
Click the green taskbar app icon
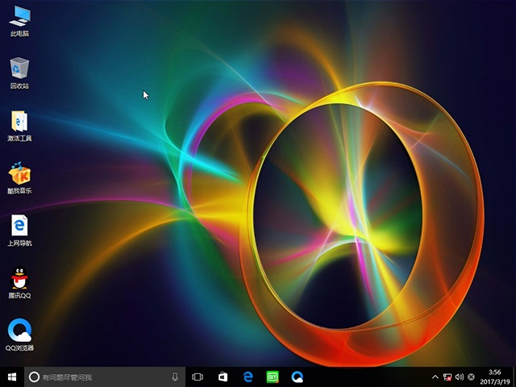(273, 377)
